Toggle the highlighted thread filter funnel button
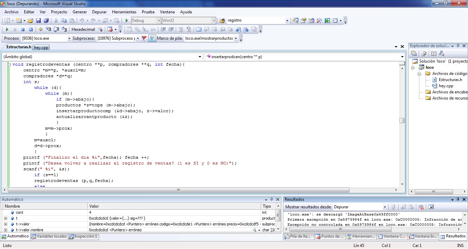This screenshot has width=468, height=249. click(152, 38)
